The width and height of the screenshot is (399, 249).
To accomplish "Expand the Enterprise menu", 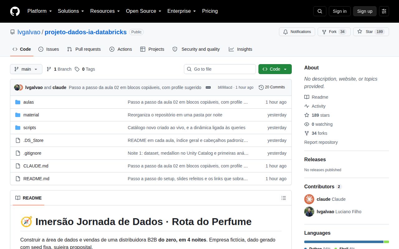I will [x=182, y=11].
